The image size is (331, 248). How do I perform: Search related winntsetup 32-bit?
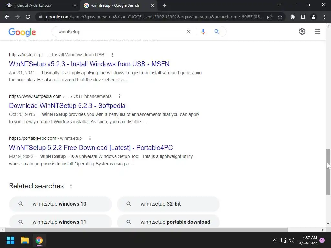[x=168, y=204]
